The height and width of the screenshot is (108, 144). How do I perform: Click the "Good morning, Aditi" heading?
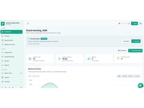(x=37, y=30)
